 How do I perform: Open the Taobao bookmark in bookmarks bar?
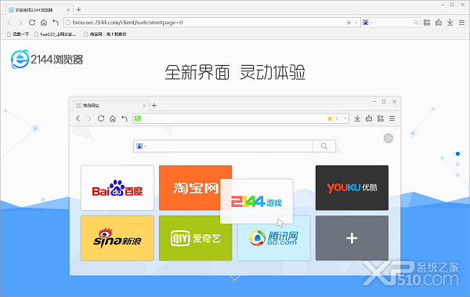(105, 34)
